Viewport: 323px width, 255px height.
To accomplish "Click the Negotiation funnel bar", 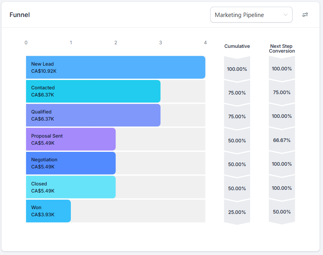I will [70, 163].
